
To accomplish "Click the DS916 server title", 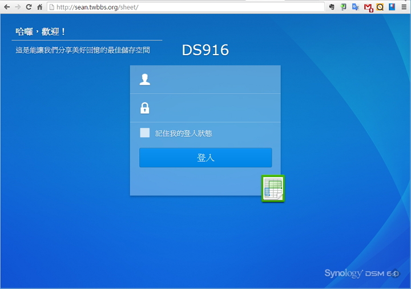I will click(205, 50).
